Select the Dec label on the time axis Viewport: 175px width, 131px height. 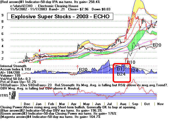[x=27, y=104]
